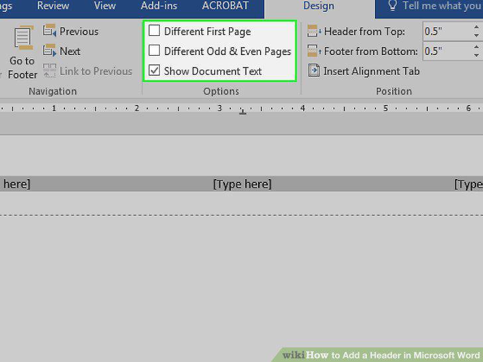Click the Go to Footer label
The height and width of the screenshot is (362, 483).
[23, 68]
